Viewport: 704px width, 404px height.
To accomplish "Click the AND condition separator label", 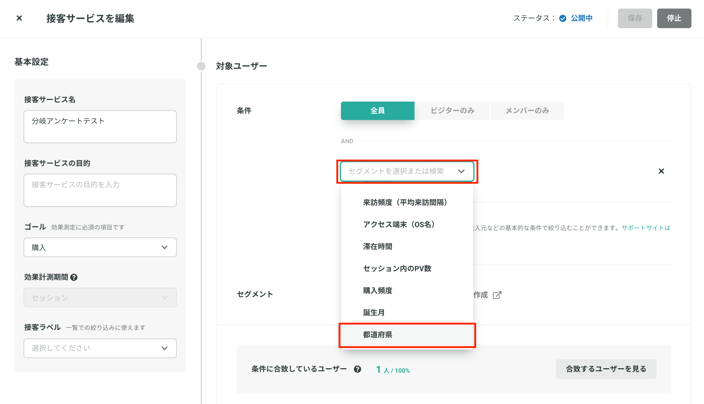I will coord(347,141).
